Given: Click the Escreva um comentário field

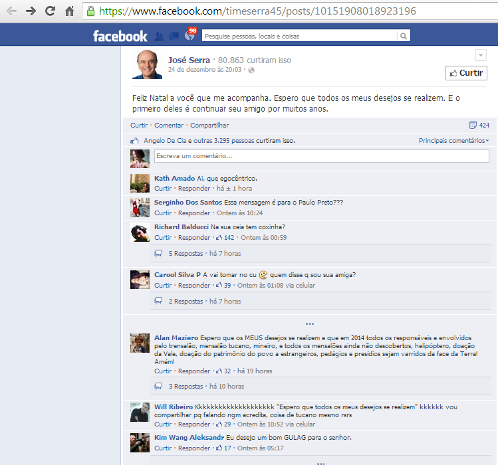Looking at the screenshot, I should pyautogui.click(x=321, y=156).
